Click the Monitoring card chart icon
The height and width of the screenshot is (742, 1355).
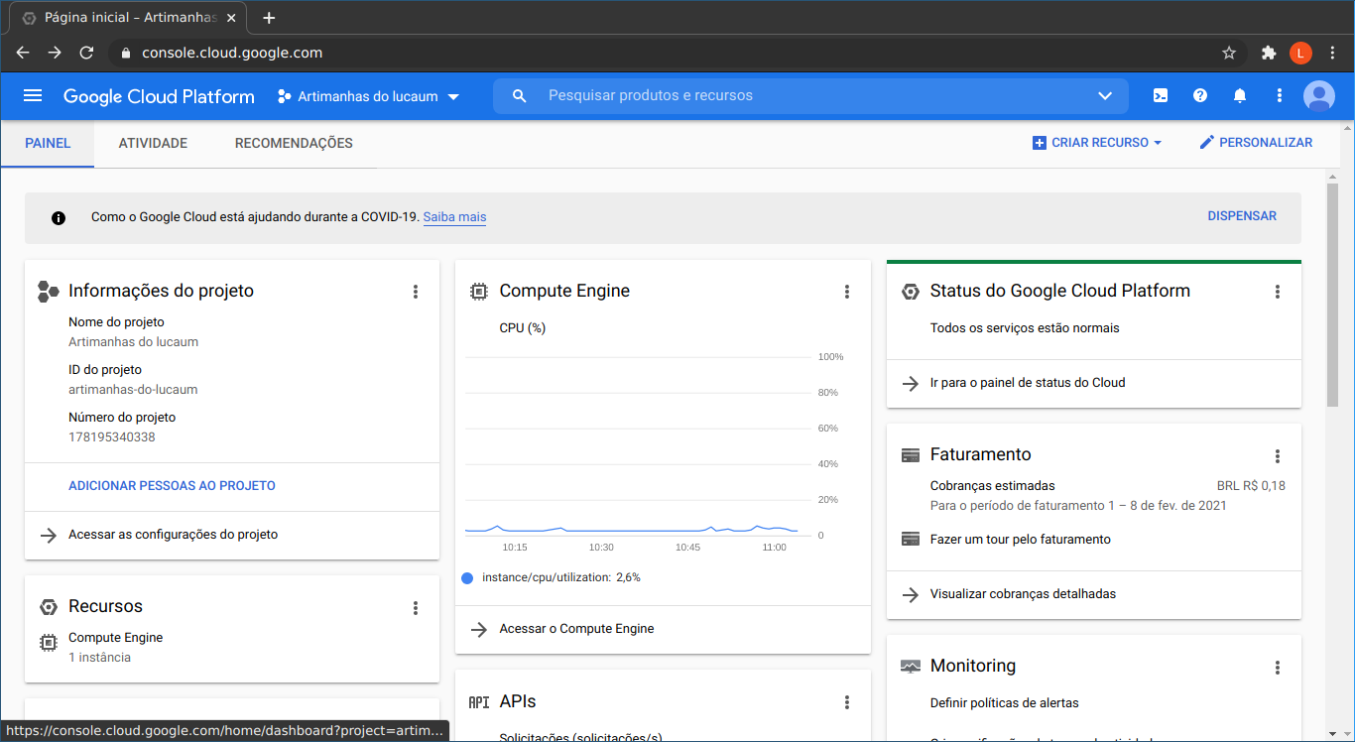coord(911,667)
